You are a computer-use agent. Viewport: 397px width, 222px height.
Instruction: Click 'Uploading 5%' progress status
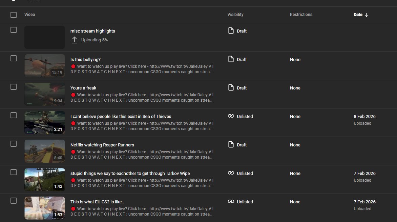click(95, 40)
